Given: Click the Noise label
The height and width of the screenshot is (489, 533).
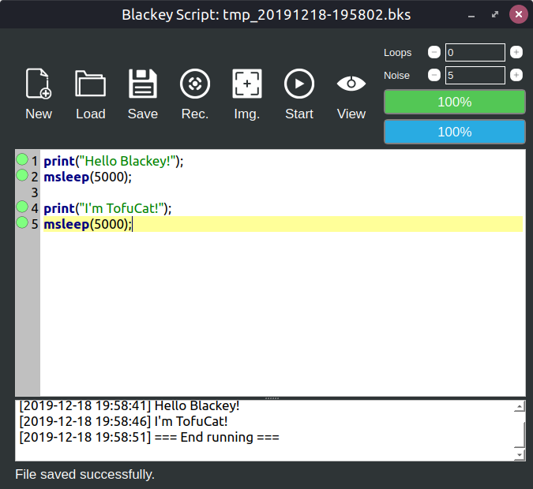Looking at the screenshot, I should tap(396, 76).
